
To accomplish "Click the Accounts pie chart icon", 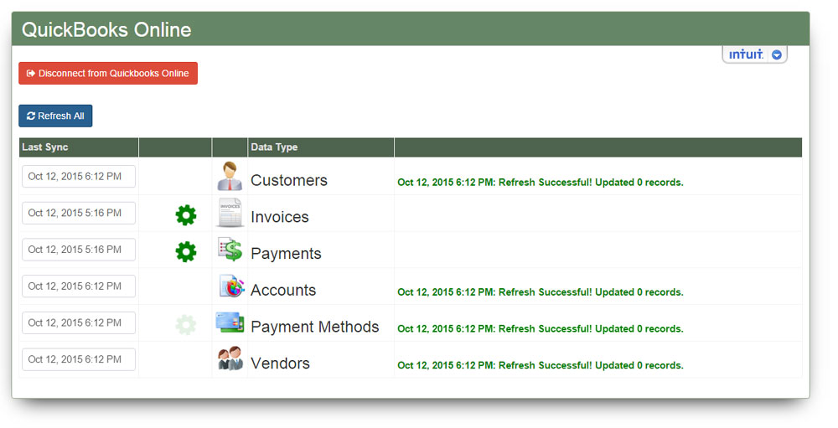I will pyautogui.click(x=230, y=287).
